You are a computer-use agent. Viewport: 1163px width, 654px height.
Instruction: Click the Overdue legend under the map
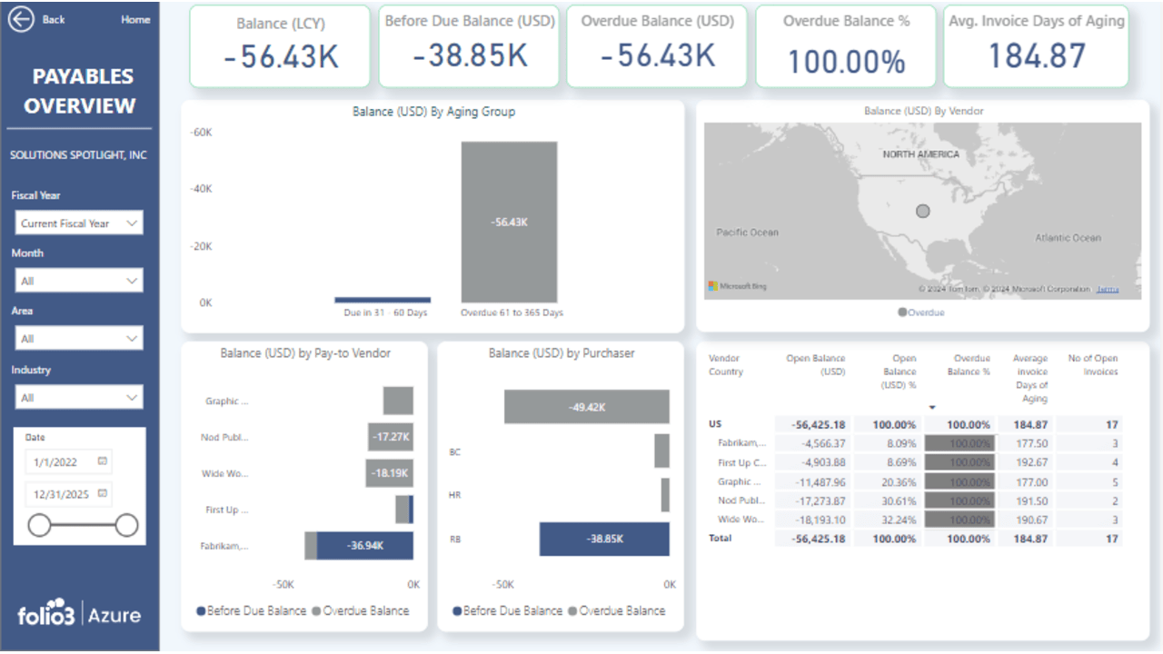coord(921,312)
